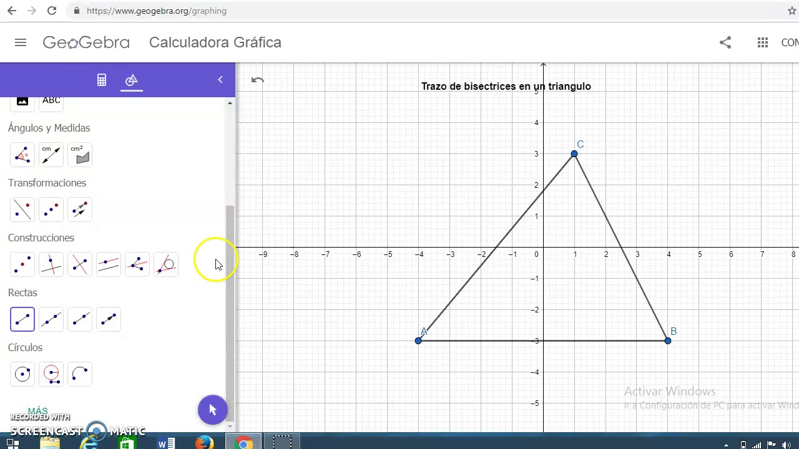Bookmark this page with the star
The height and width of the screenshot is (449, 799).
(x=792, y=11)
